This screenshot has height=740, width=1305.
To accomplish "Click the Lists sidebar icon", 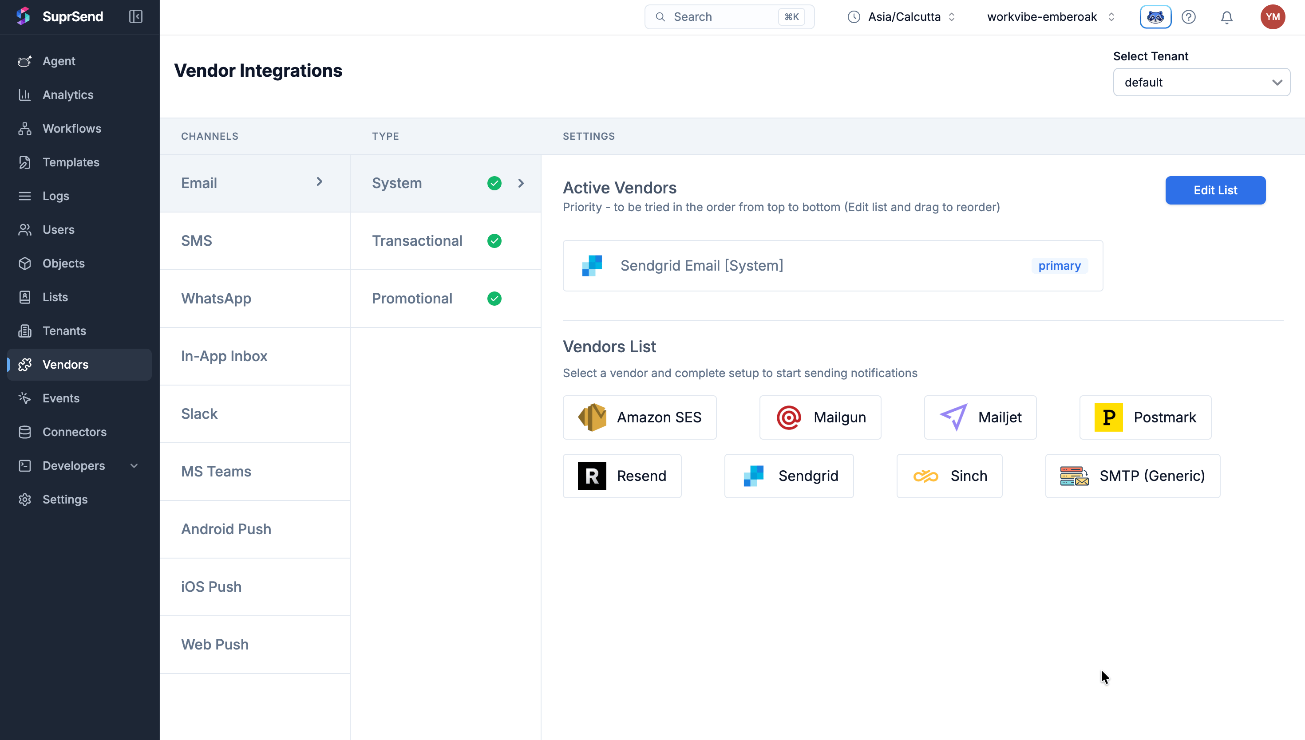I will (24, 297).
